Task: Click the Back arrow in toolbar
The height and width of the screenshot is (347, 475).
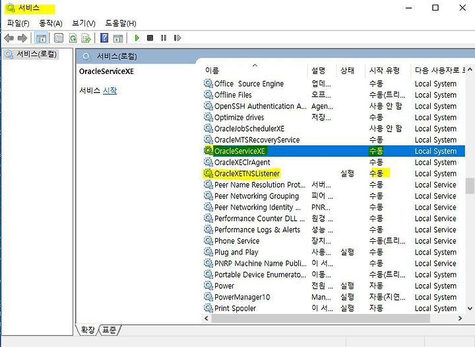Action: tap(9, 38)
